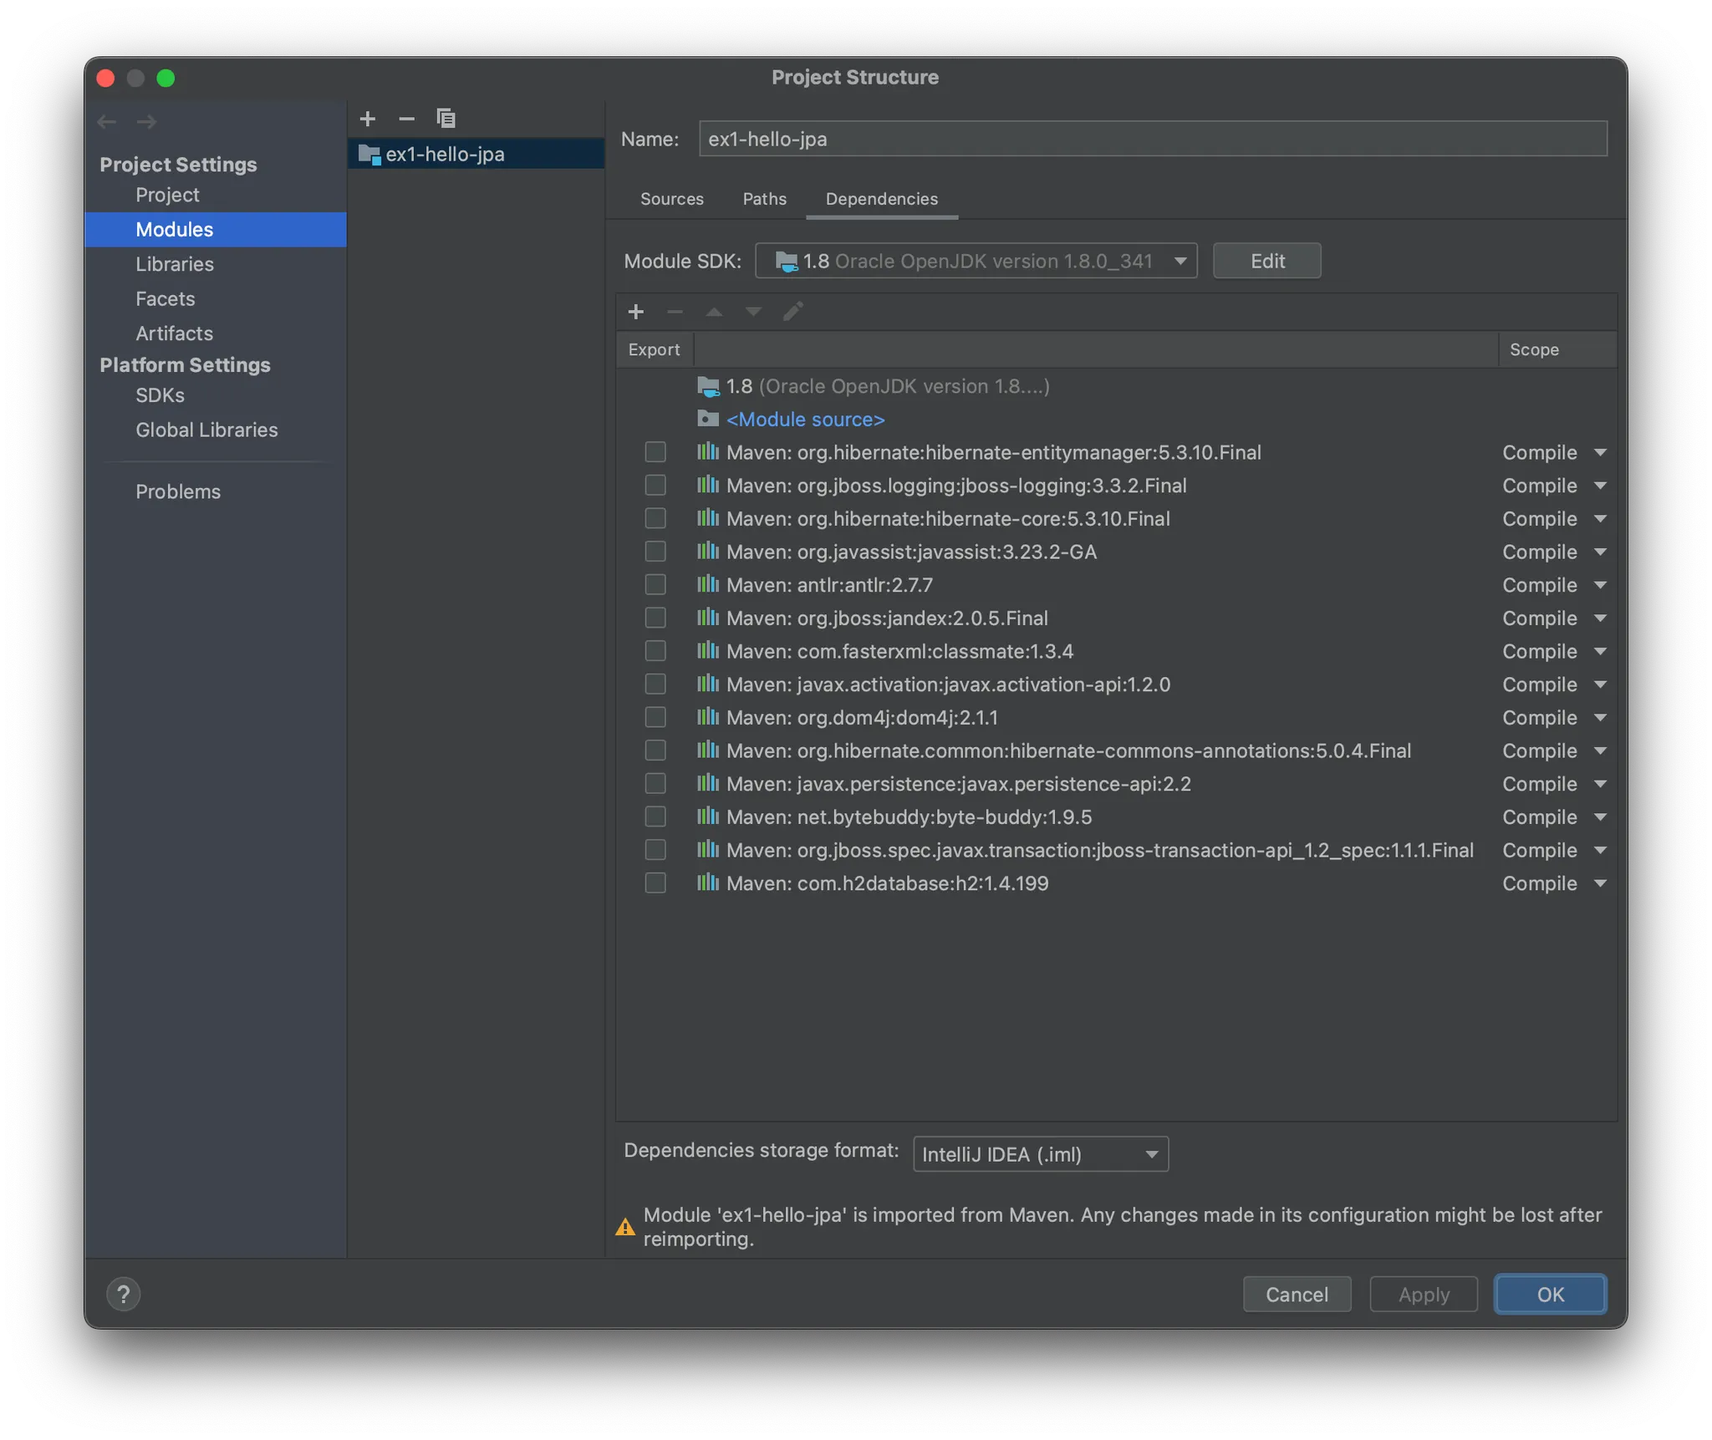The image size is (1712, 1440).
Task: Click the remove module minus icon
Action: click(406, 119)
